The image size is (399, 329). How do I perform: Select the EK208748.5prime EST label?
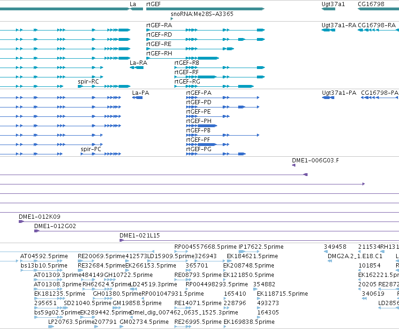248,266
